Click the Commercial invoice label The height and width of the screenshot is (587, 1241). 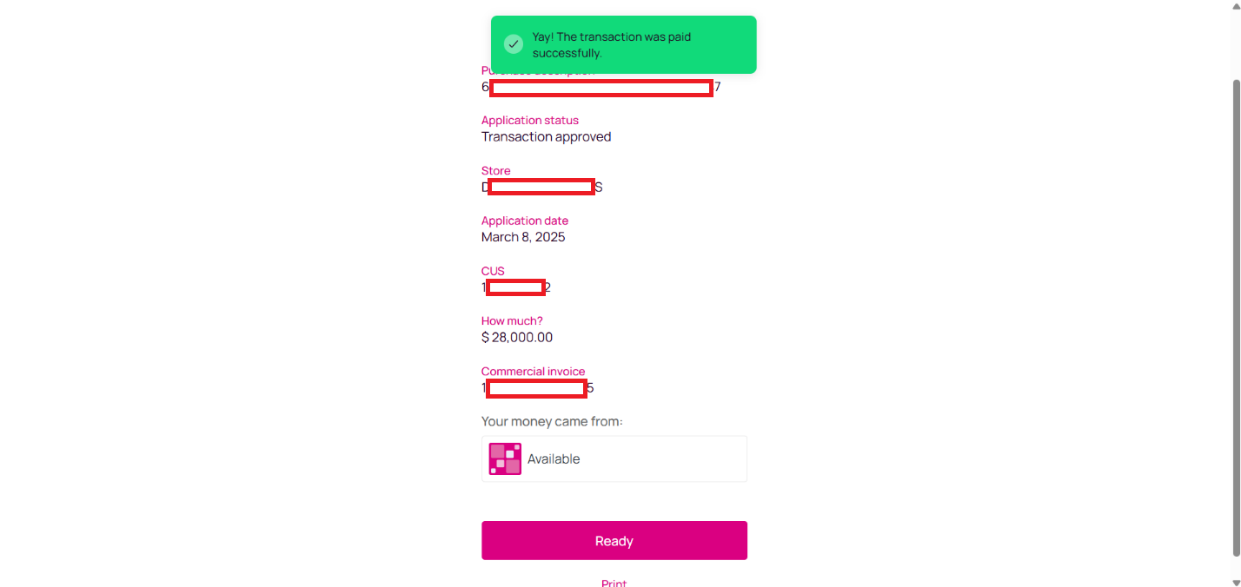pos(533,372)
